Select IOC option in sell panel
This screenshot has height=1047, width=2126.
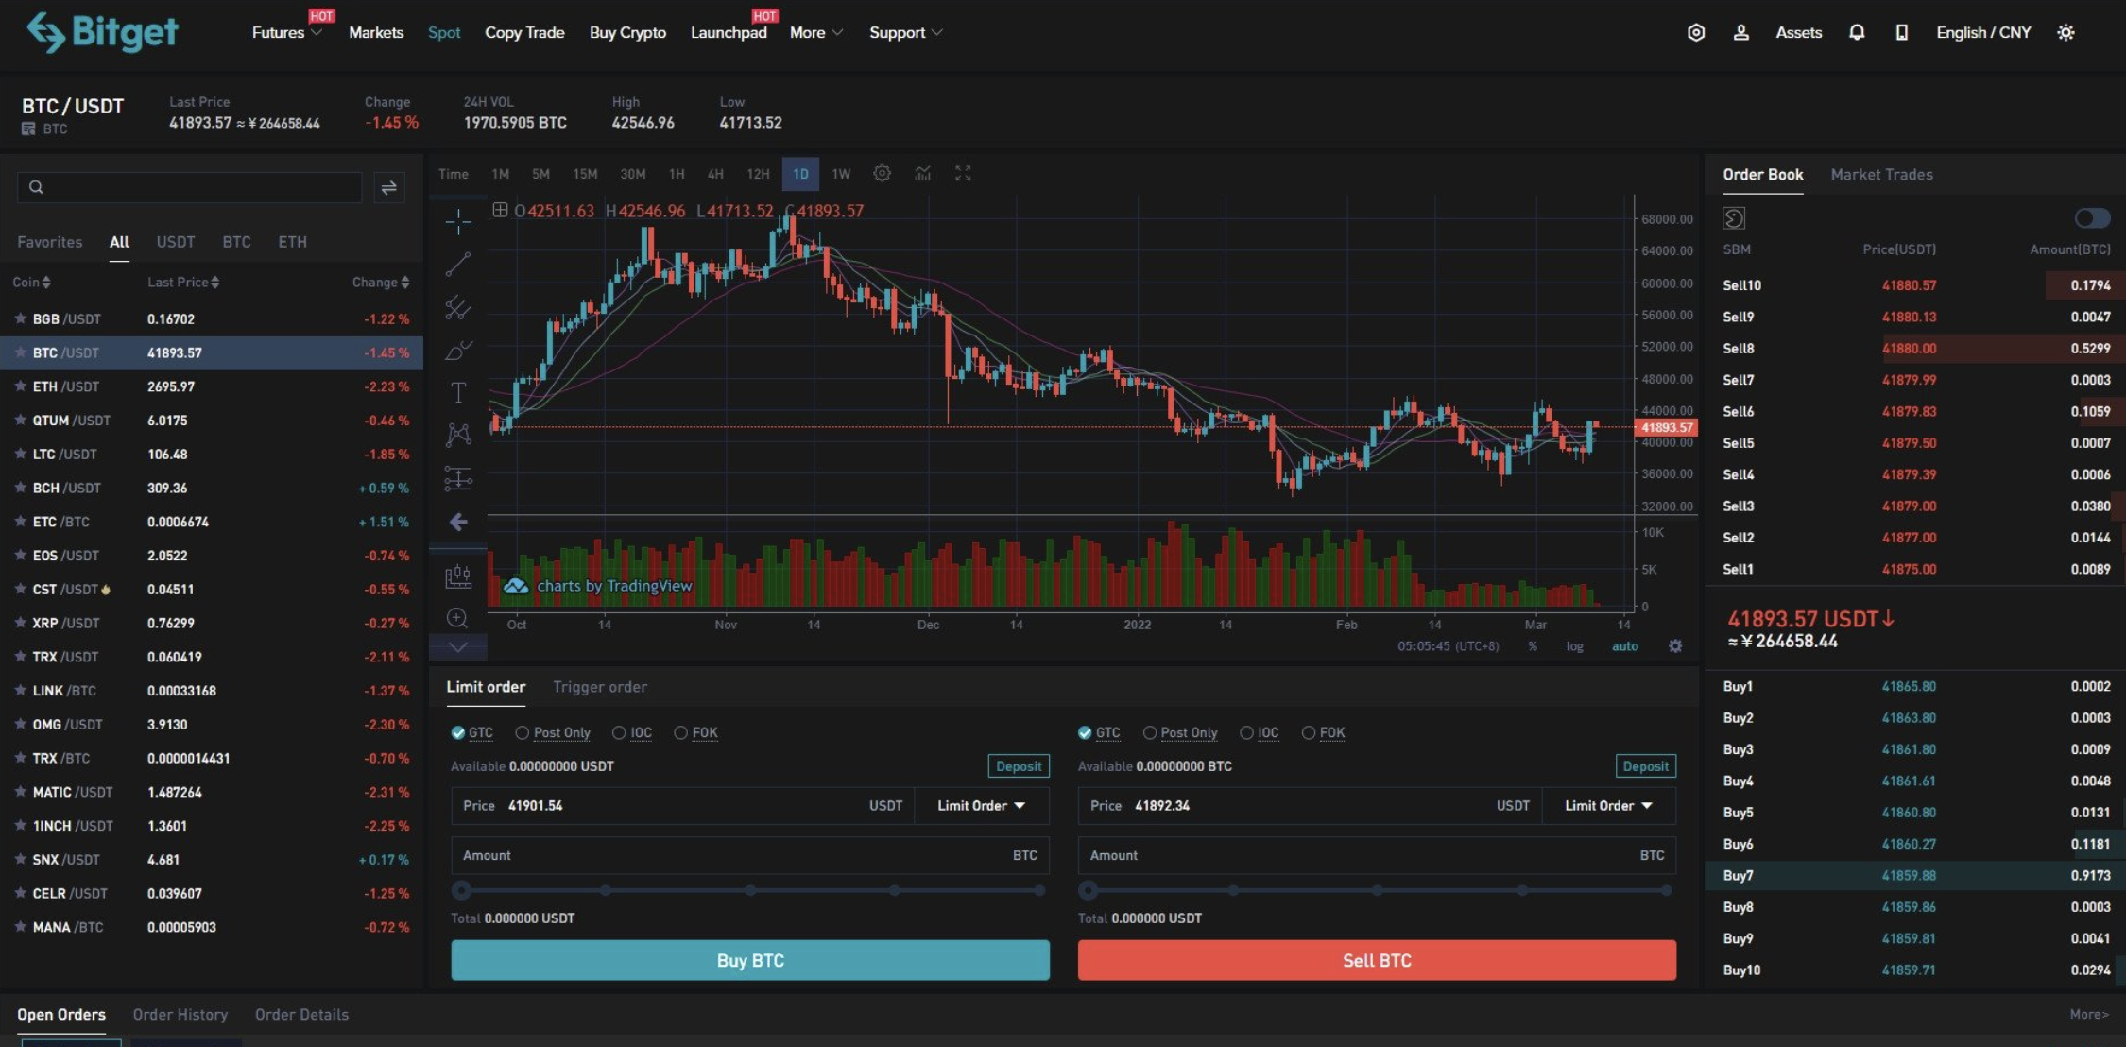[x=1260, y=732]
